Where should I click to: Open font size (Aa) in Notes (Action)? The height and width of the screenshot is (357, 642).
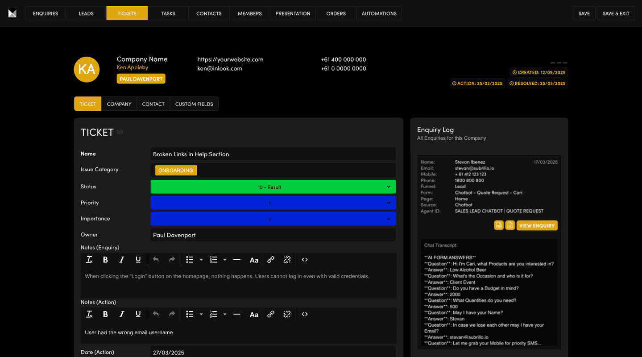pos(254,314)
